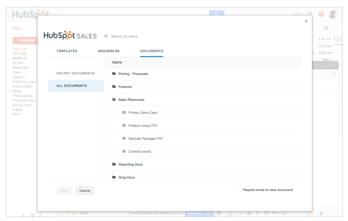Tick the checkbox beside Slack email row
This screenshot has width=348, height=221.
tap(61, 213)
